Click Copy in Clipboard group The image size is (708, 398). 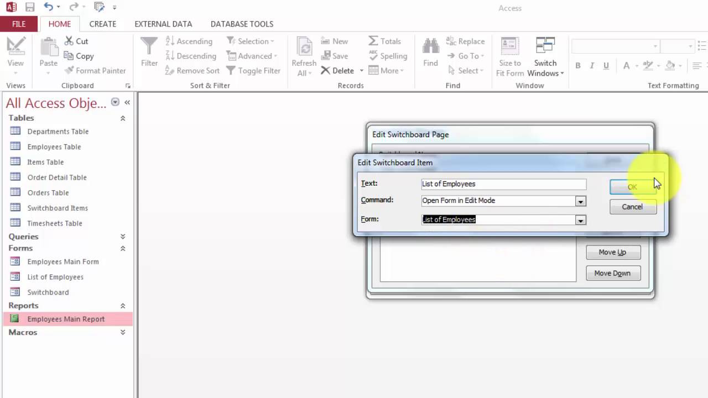click(79, 56)
